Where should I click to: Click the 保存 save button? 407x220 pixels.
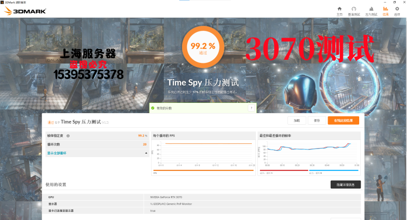(316, 121)
